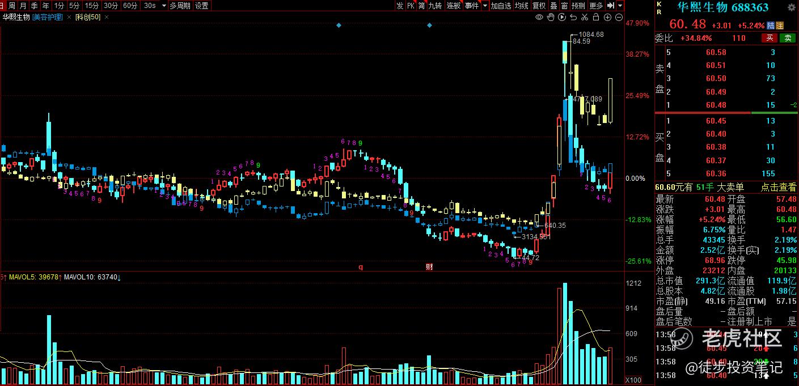Close the 科创50 comparison tag
This screenshot has height=386, width=799.
(x=107, y=17)
